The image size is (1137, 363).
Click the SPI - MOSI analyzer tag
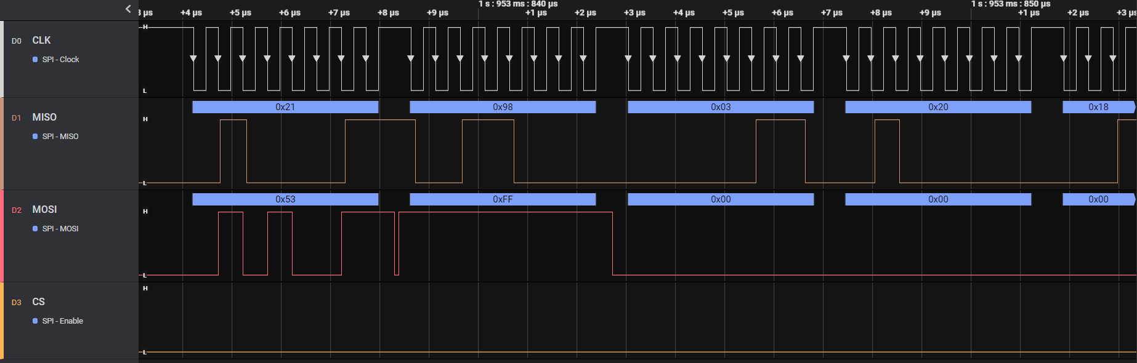(60, 229)
